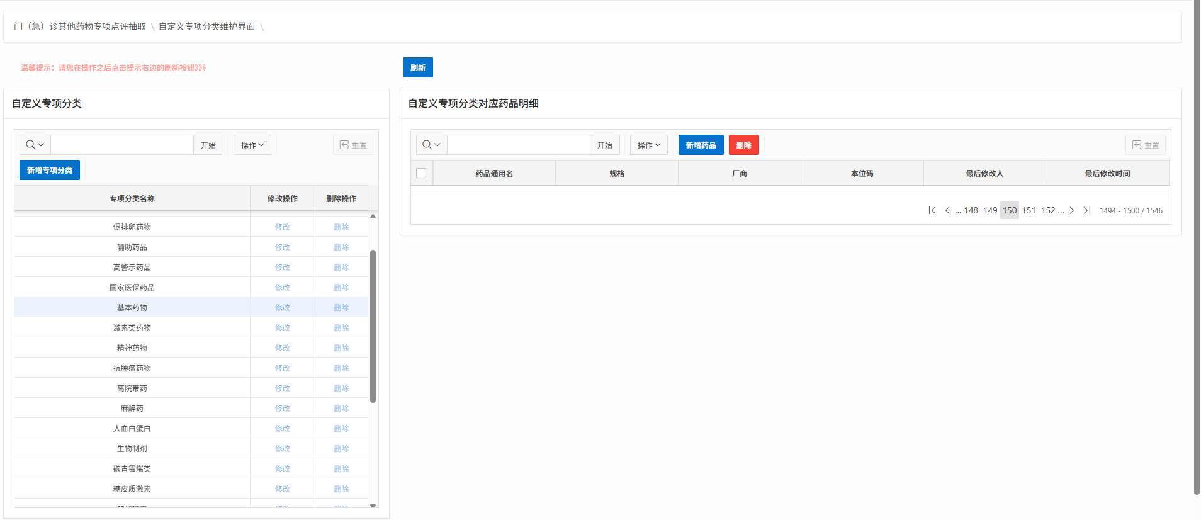Toggle the select-all checkbox in drug table header
Image resolution: width=1201 pixels, height=520 pixels.
(x=421, y=173)
